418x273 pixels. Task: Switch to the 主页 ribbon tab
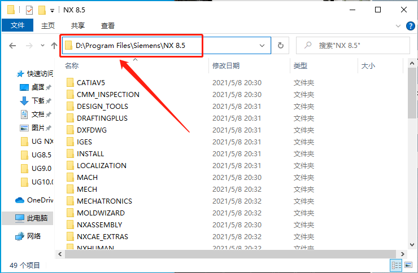coord(48,25)
